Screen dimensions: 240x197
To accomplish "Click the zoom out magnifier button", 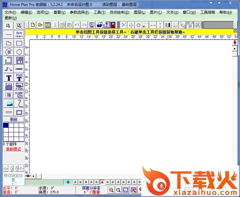I will (x=118, y=190).
